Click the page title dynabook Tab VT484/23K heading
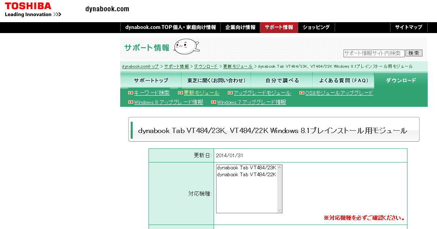The image size is (437, 229). pyautogui.click(x=273, y=131)
